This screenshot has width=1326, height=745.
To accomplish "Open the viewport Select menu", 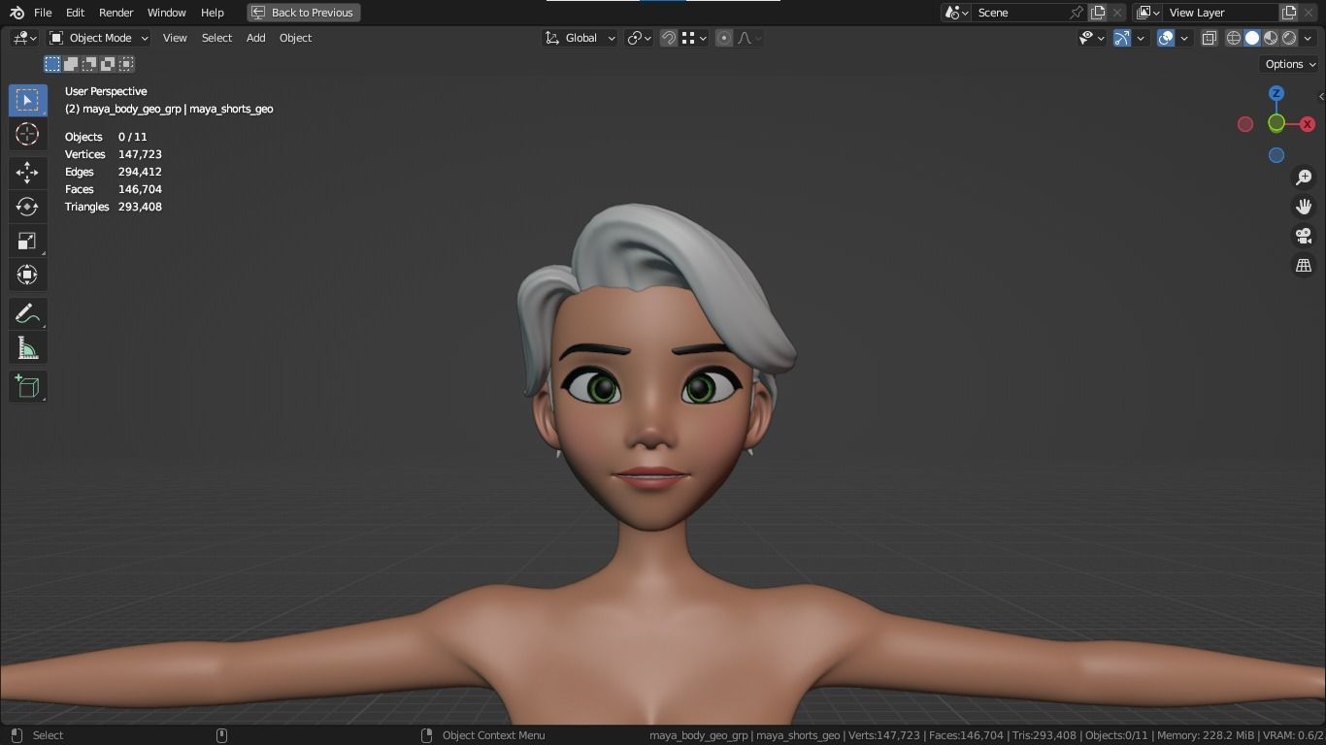I will point(216,38).
